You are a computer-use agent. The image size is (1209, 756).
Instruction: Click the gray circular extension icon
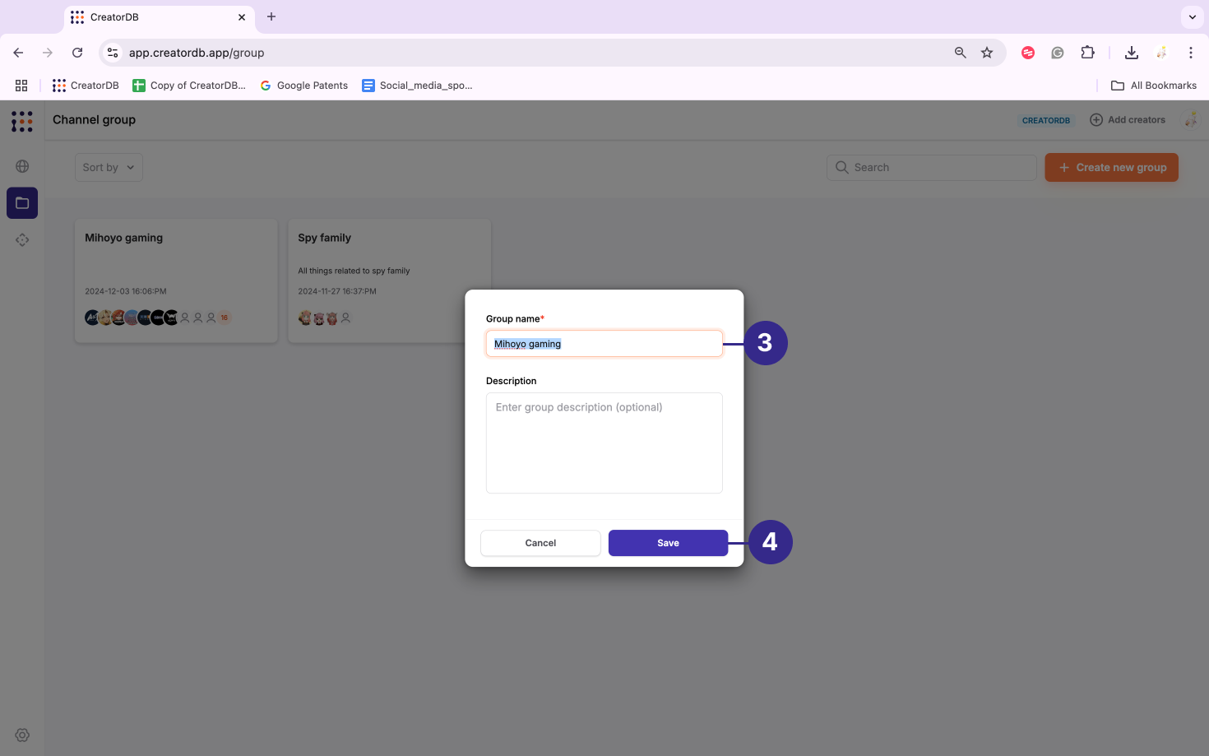(x=1058, y=53)
